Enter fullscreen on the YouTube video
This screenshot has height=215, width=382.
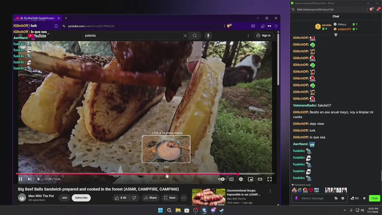click(269, 179)
